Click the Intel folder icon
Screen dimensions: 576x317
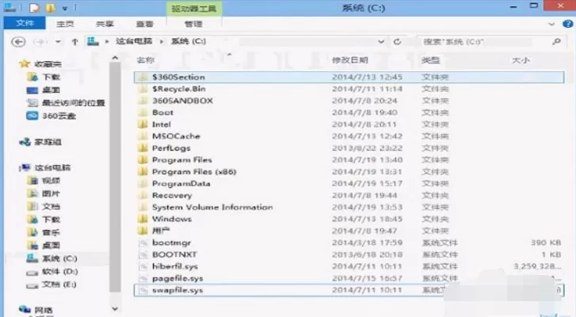click(x=143, y=124)
